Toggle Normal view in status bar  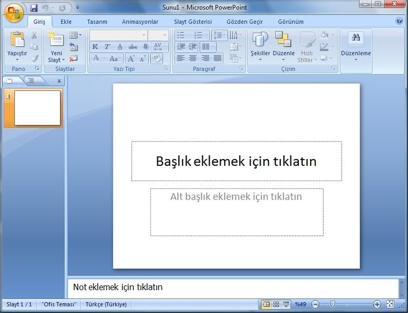(x=267, y=304)
